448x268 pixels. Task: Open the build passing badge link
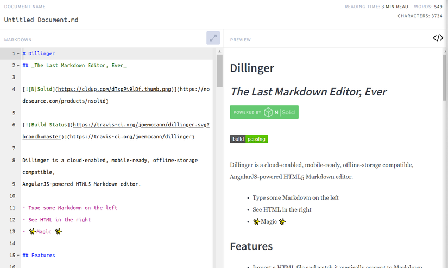pyautogui.click(x=249, y=139)
